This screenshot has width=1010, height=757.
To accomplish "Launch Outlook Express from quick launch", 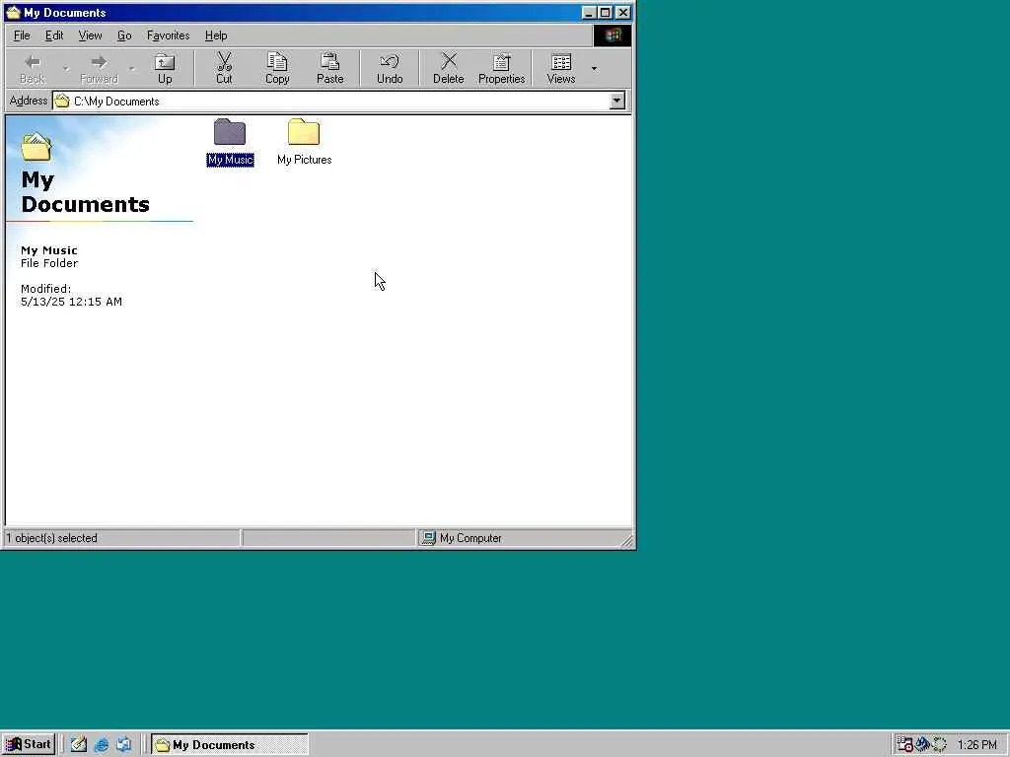I will point(123,745).
